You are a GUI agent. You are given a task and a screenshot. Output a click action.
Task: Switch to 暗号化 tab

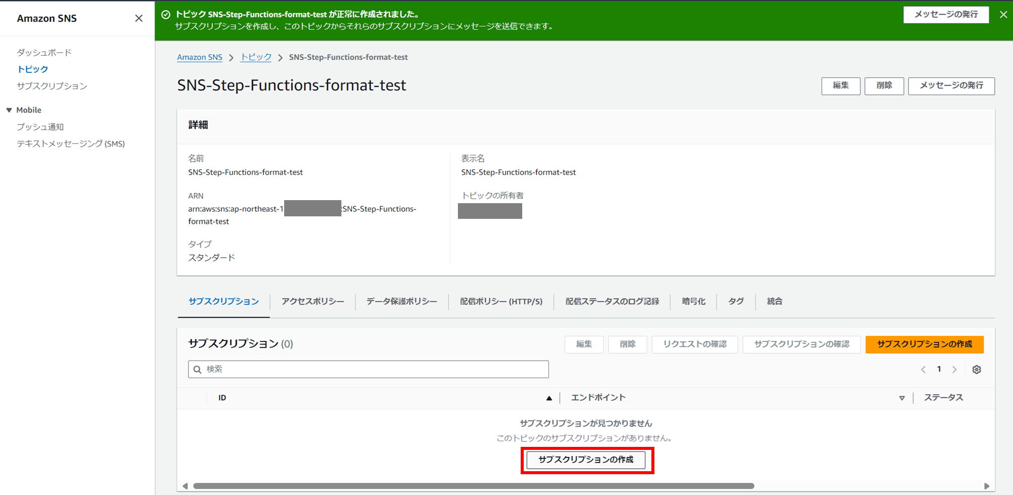[693, 301]
